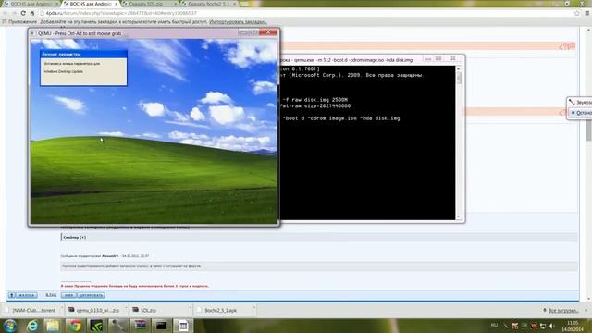Click the Импортировать закладки link

coord(238,22)
